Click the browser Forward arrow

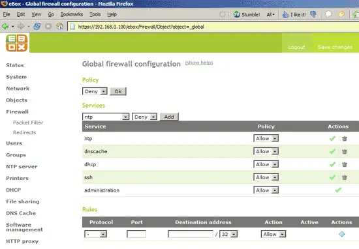click(x=21, y=26)
